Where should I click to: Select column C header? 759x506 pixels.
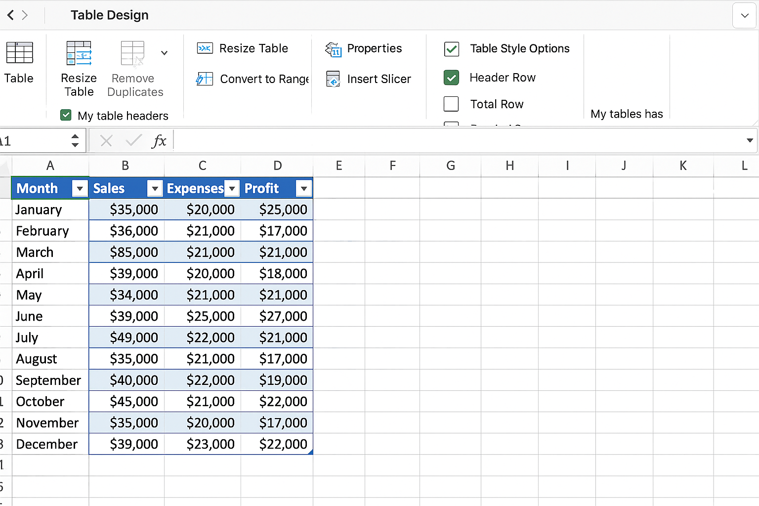(203, 166)
